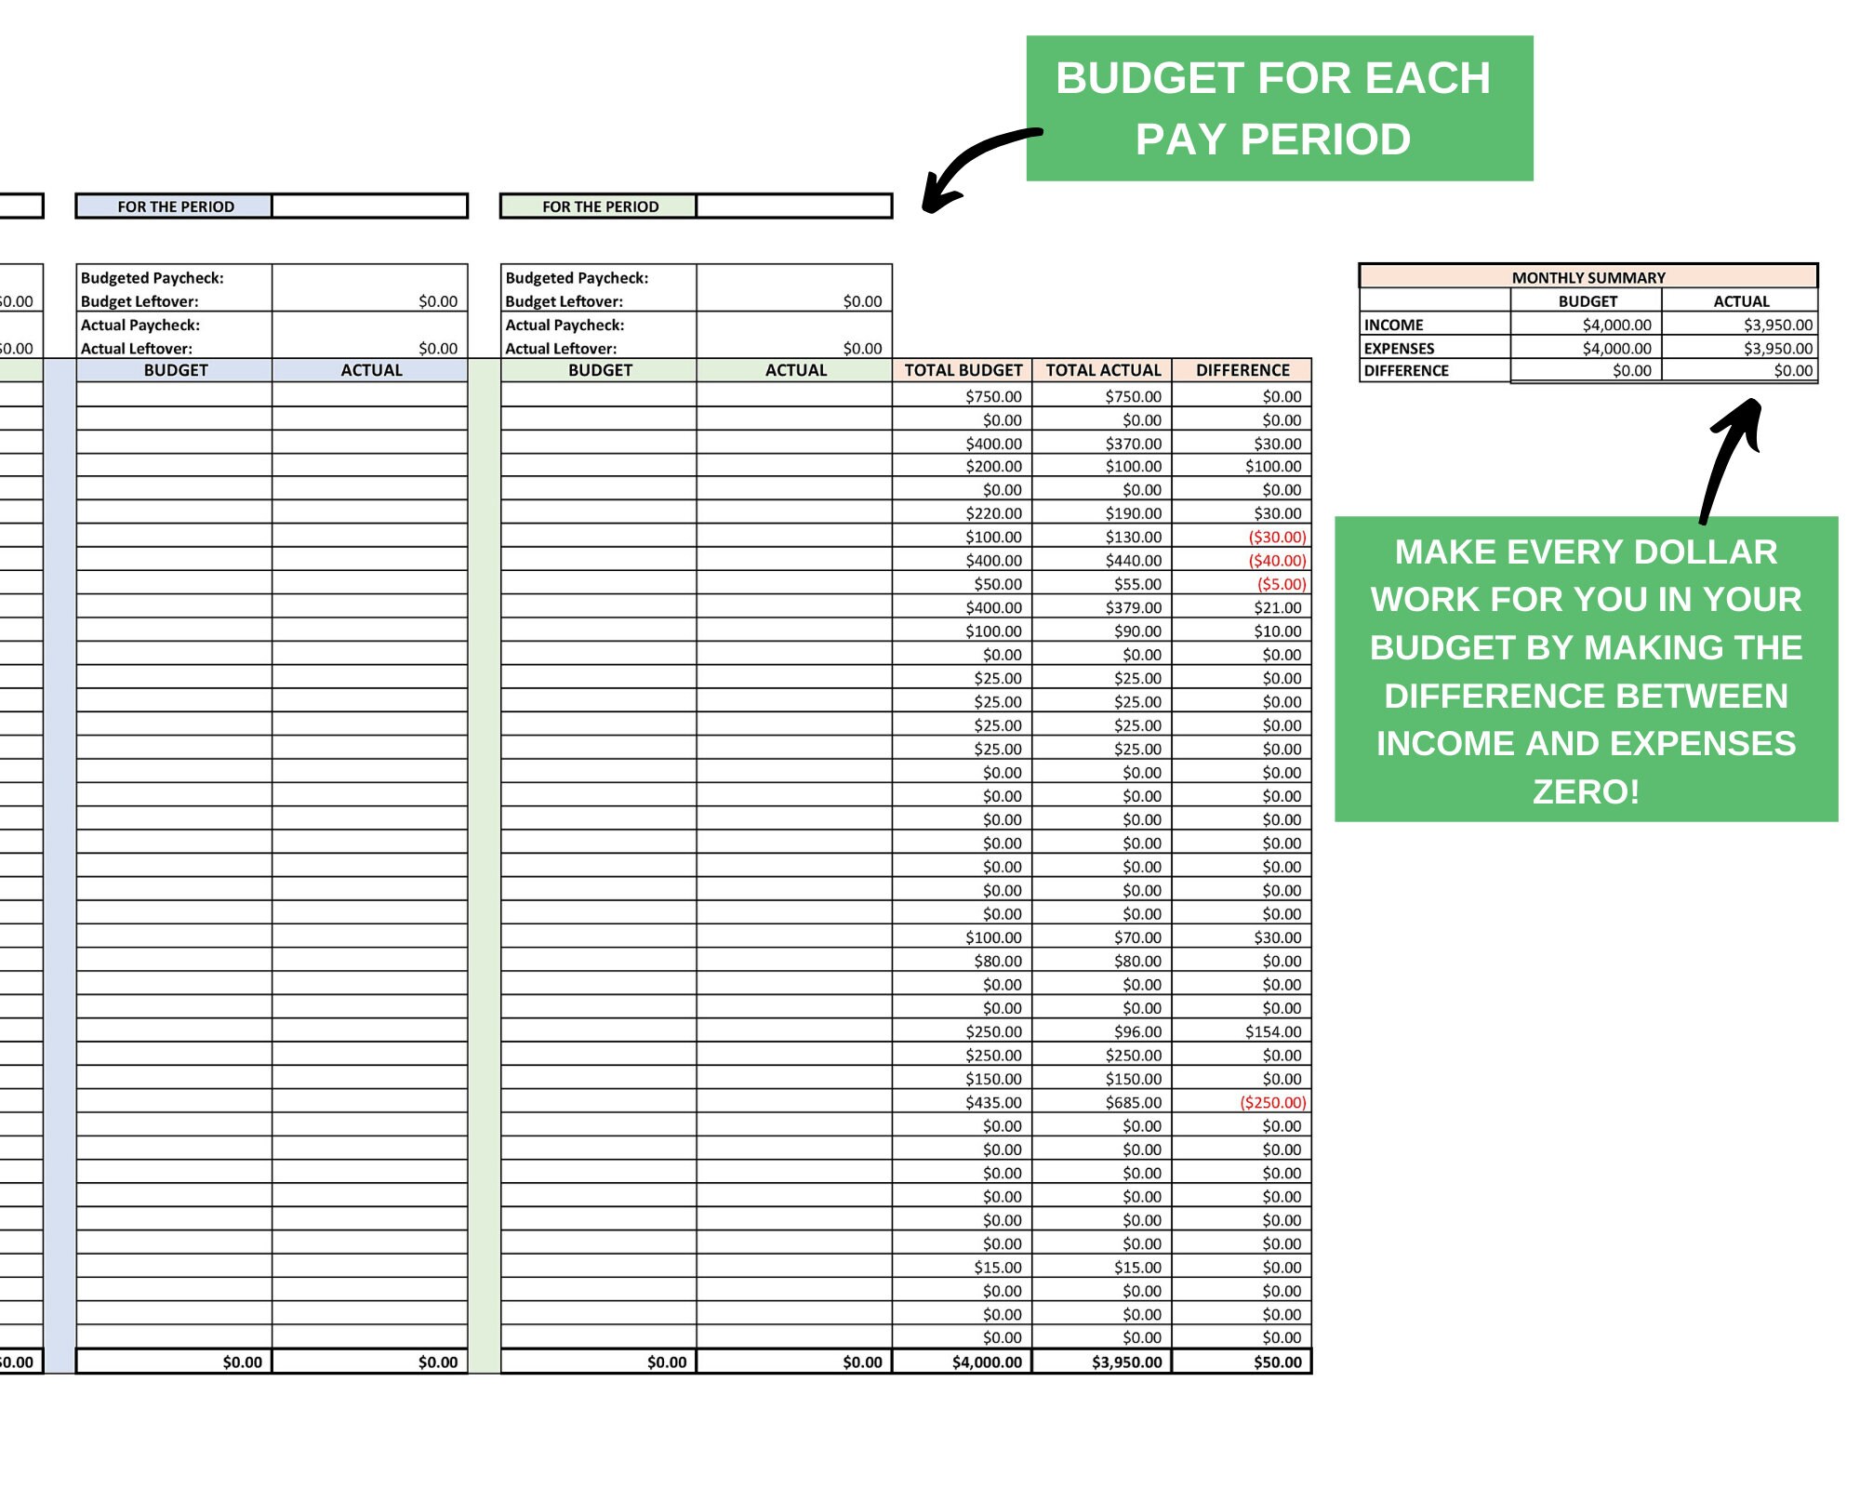This screenshot has height=1488, width=1860.
Task: Click the green FOR THE PERIOD label
Action: point(599,206)
